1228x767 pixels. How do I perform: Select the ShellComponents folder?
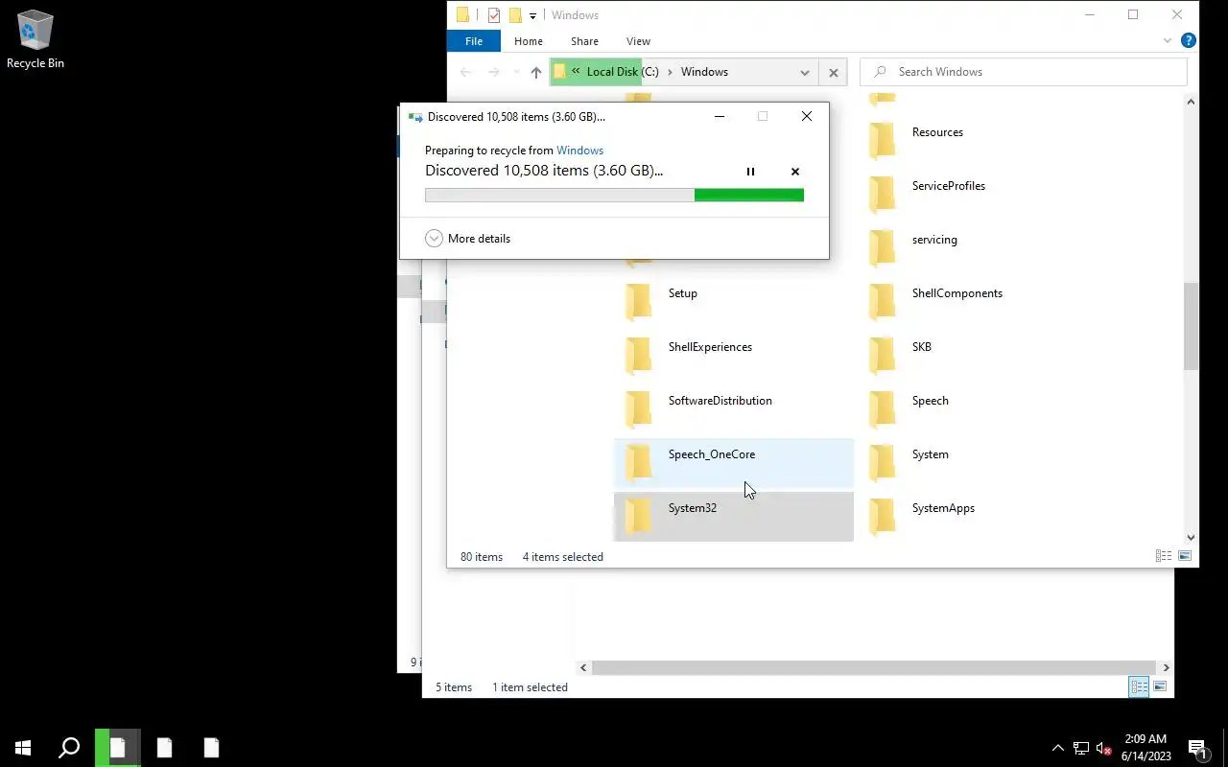pos(978,300)
